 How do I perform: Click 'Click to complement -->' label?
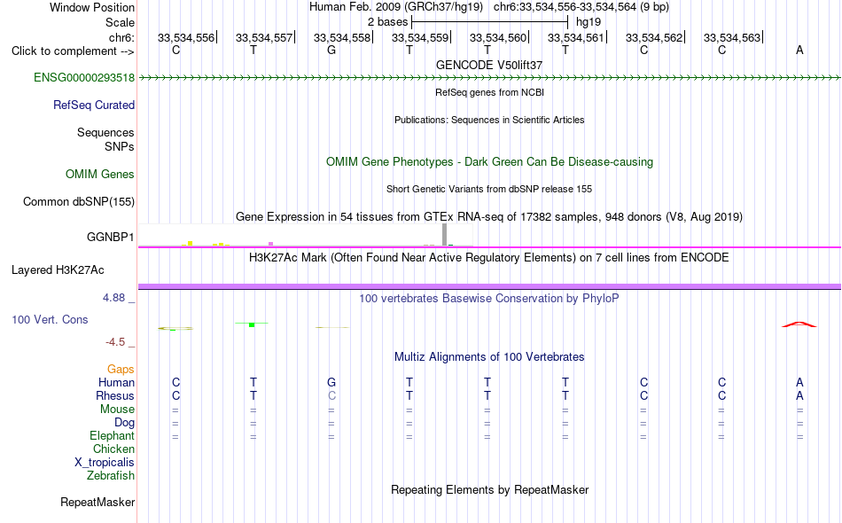coord(73,51)
